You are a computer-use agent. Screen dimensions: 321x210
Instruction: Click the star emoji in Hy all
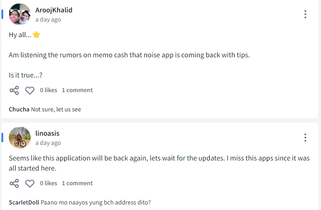coord(36,35)
